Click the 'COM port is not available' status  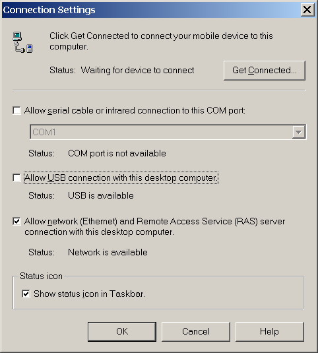click(x=117, y=154)
